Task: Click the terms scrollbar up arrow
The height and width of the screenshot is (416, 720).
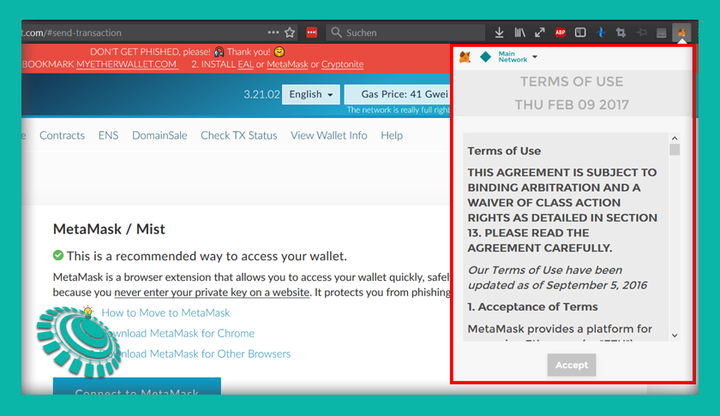Action: point(675,138)
